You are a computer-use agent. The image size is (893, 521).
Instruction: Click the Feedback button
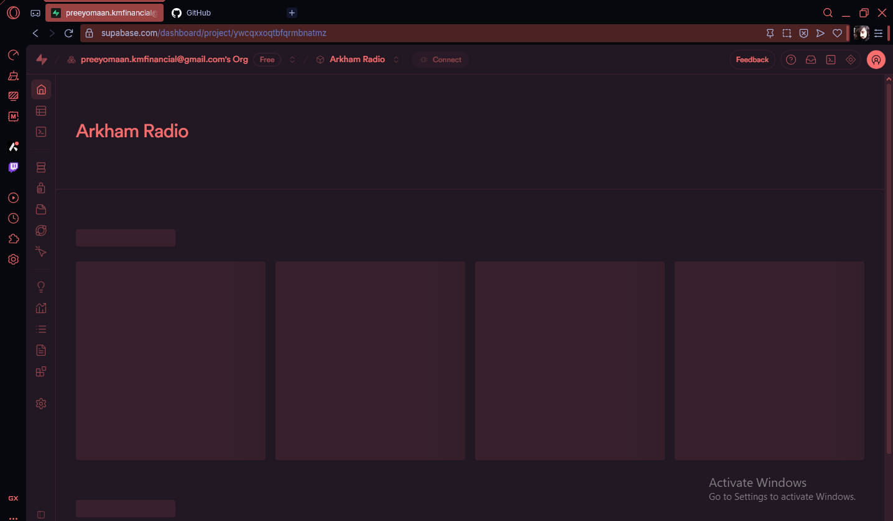[x=752, y=60]
